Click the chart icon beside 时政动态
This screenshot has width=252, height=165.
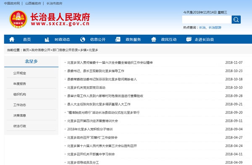[47, 39]
